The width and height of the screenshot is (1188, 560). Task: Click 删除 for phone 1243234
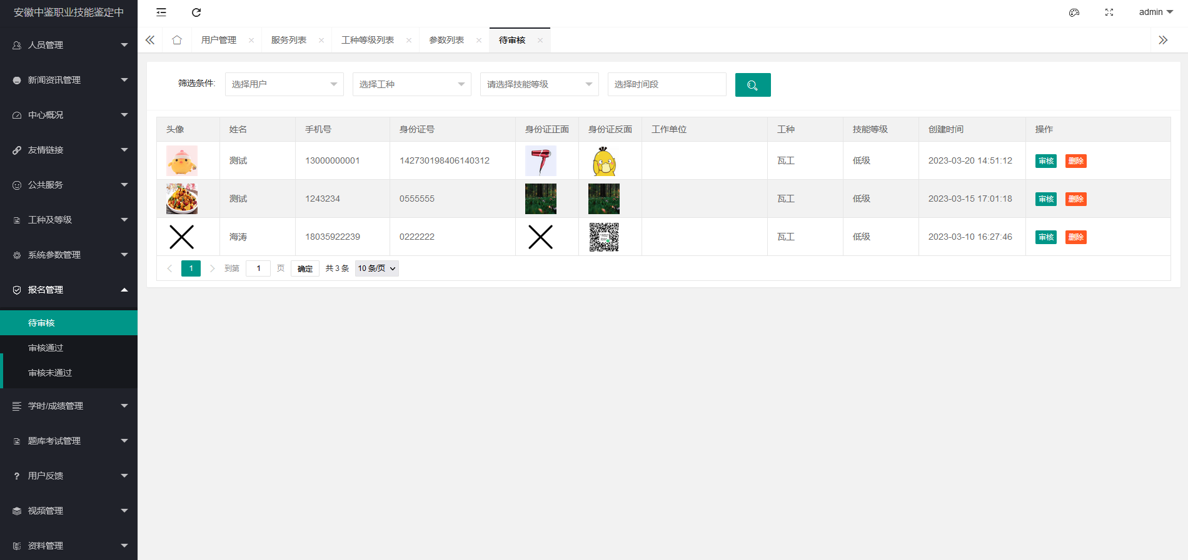tap(1076, 199)
